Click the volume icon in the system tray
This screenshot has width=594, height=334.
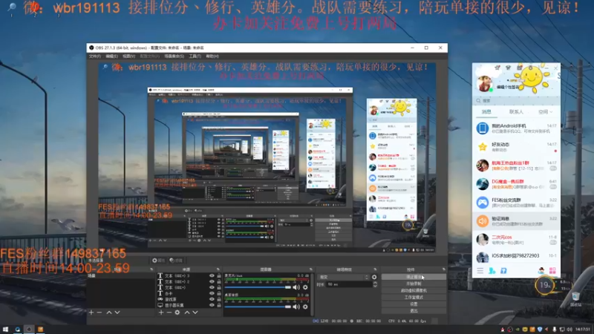569,330
